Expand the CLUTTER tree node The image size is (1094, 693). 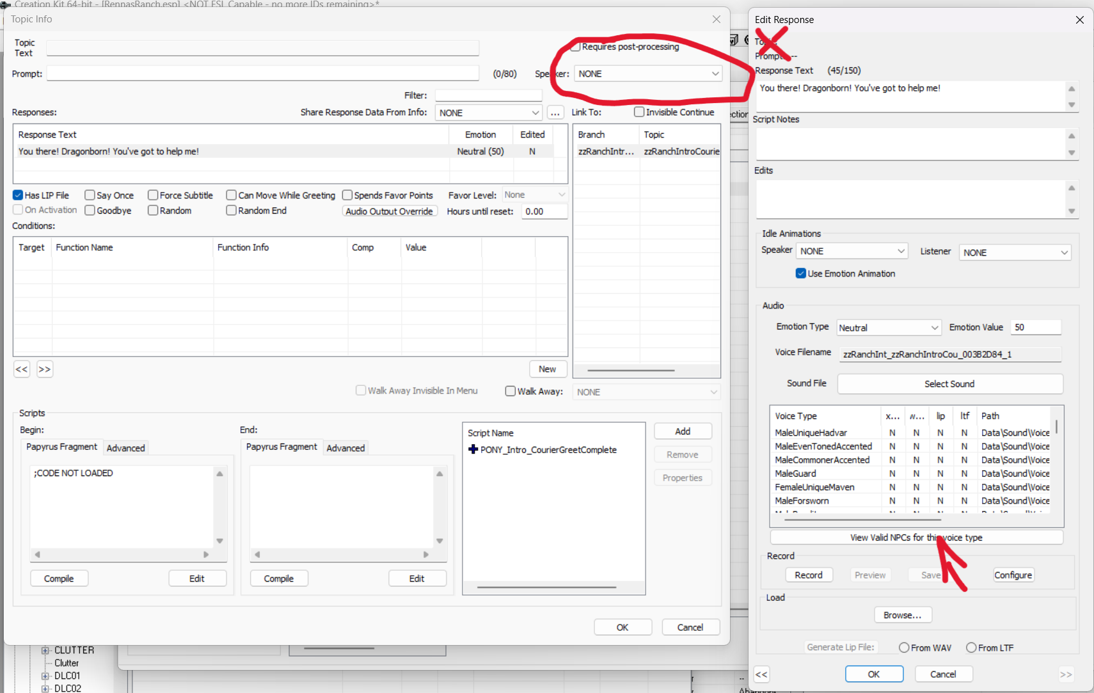[45, 650]
